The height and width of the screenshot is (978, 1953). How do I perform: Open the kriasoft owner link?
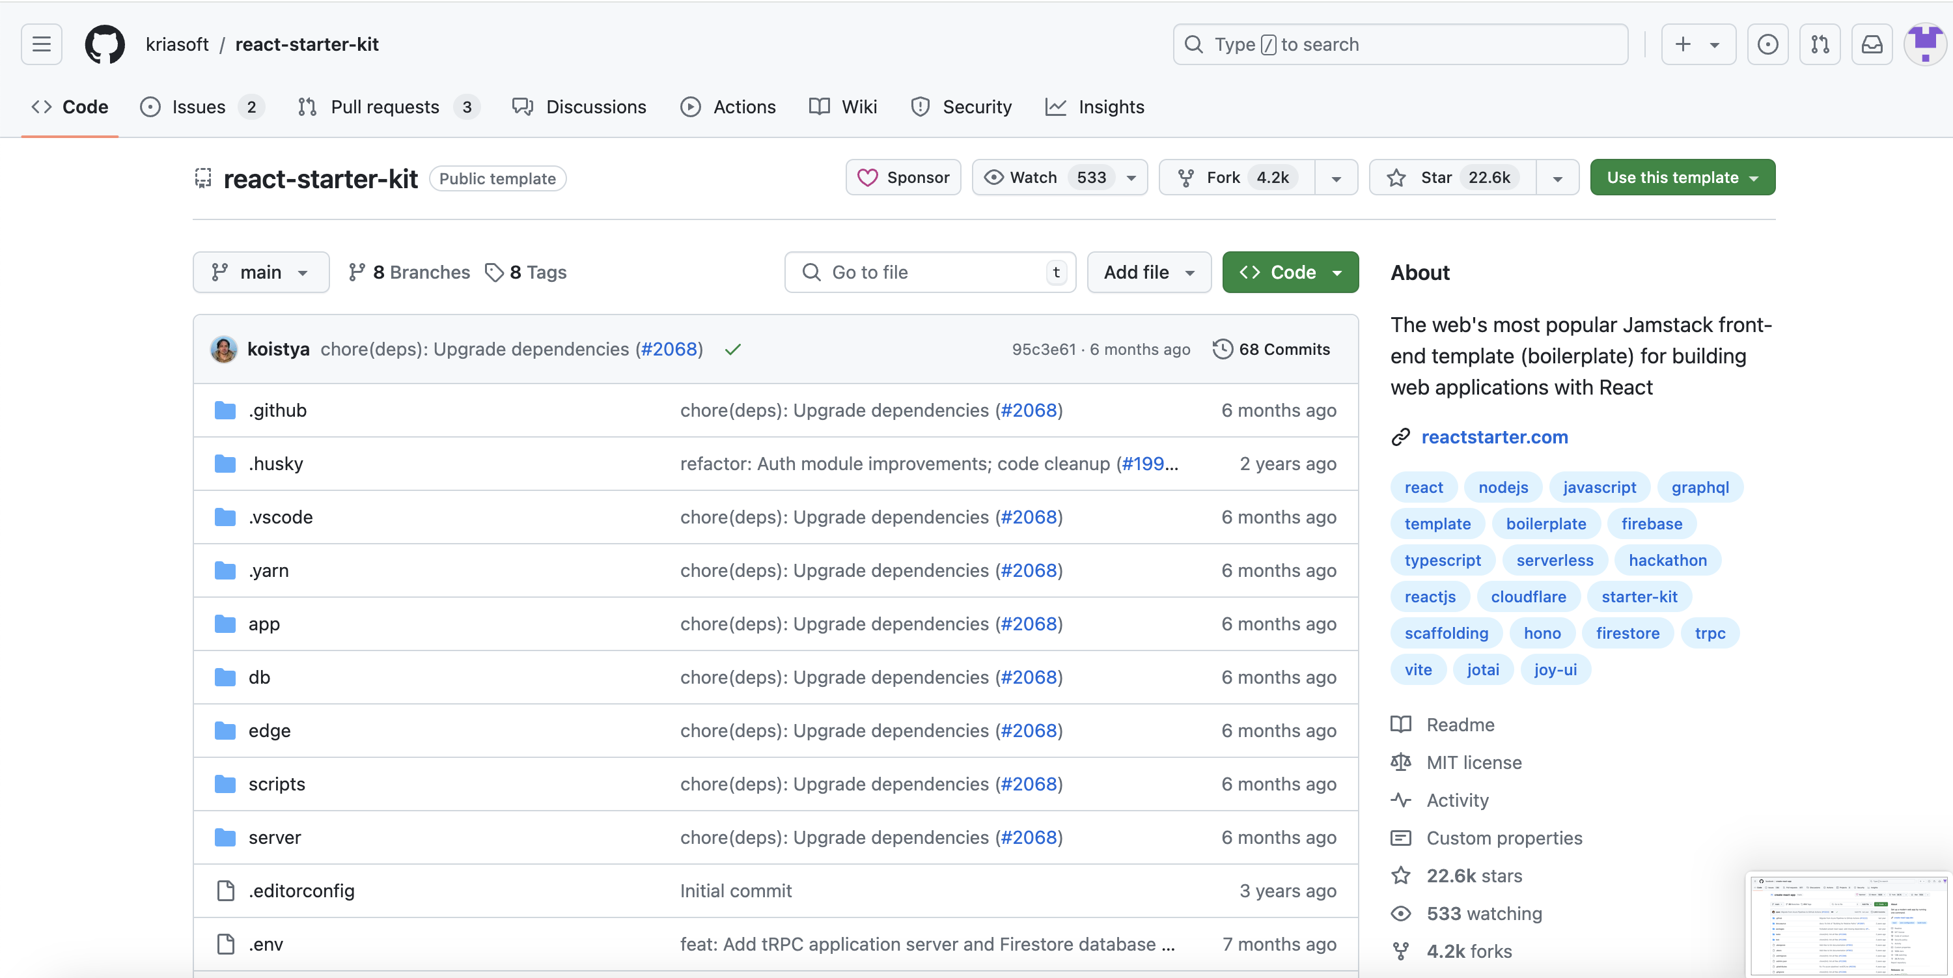coord(178,44)
